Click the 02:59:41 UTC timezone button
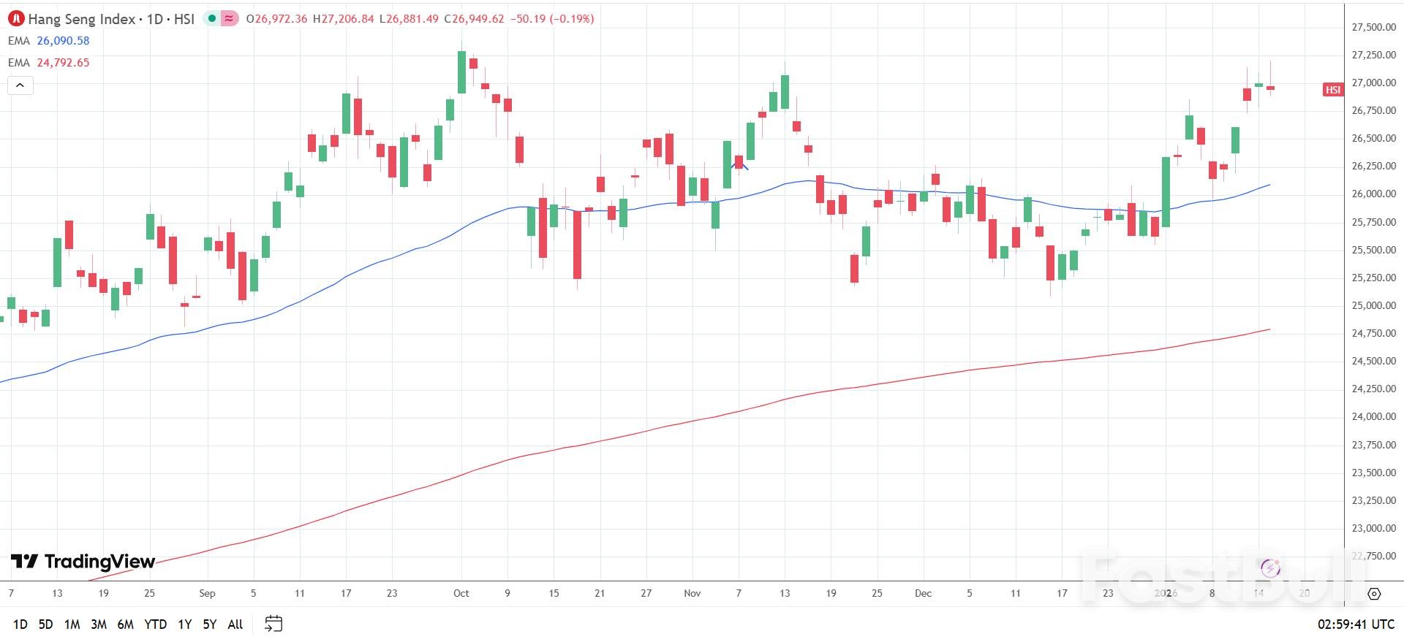The height and width of the screenshot is (642, 1404). tap(1356, 624)
